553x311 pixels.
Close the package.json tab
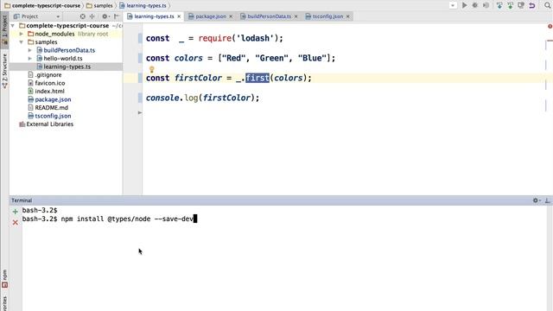(x=231, y=16)
